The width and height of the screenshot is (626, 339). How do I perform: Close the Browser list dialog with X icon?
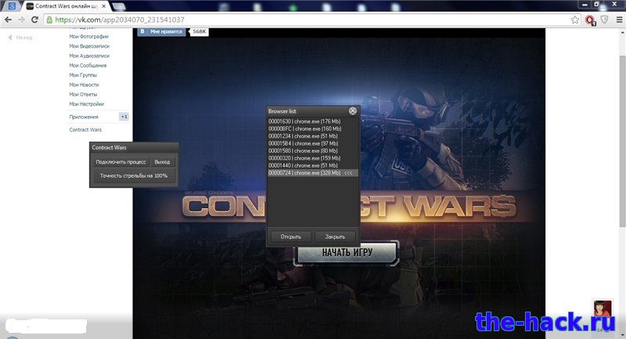(x=353, y=111)
